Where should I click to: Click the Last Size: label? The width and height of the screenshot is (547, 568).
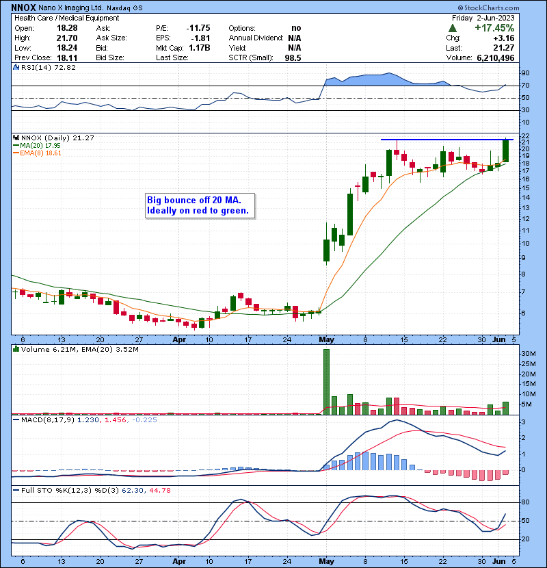coord(172,57)
